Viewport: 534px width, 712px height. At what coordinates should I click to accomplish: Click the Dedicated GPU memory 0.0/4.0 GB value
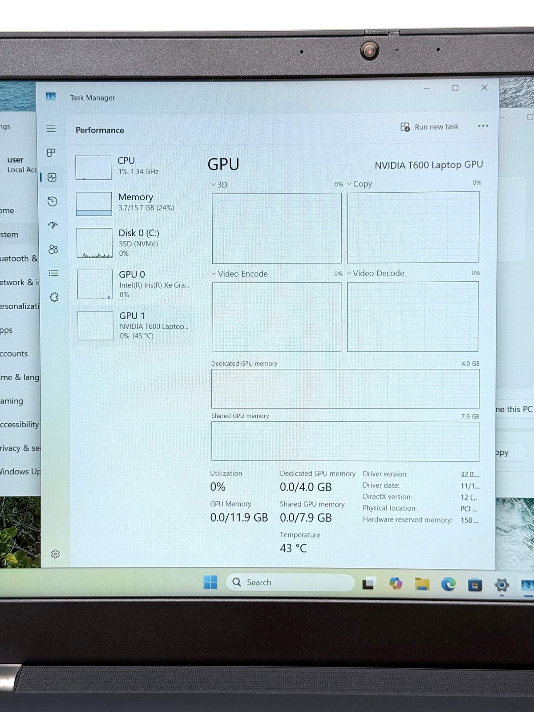click(306, 487)
